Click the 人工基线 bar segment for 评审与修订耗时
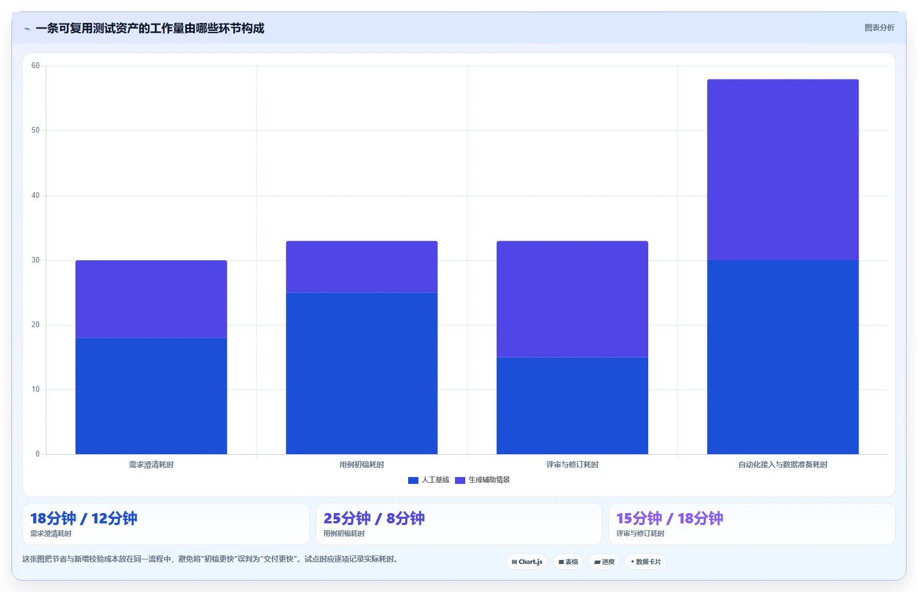Viewport: 918px width, 592px height. (572, 406)
